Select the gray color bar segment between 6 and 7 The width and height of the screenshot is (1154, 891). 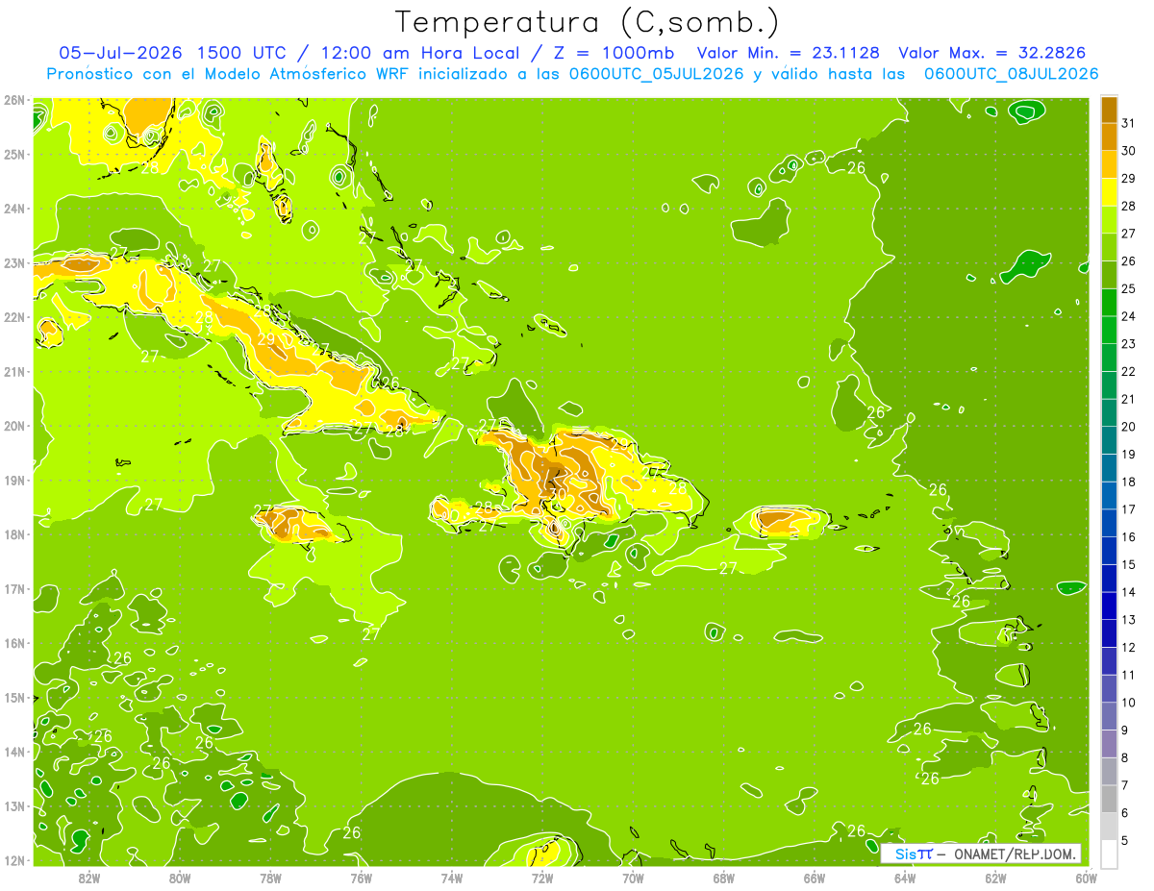[1109, 799]
